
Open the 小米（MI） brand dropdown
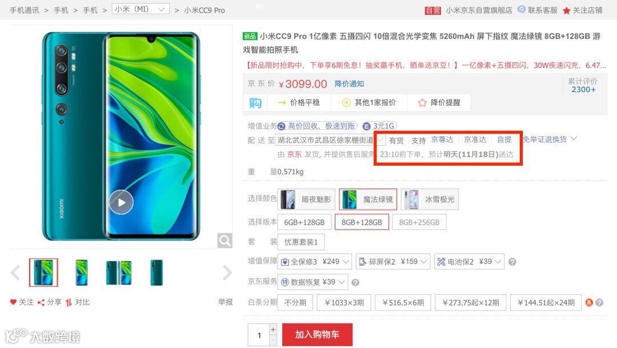(x=141, y=10)
